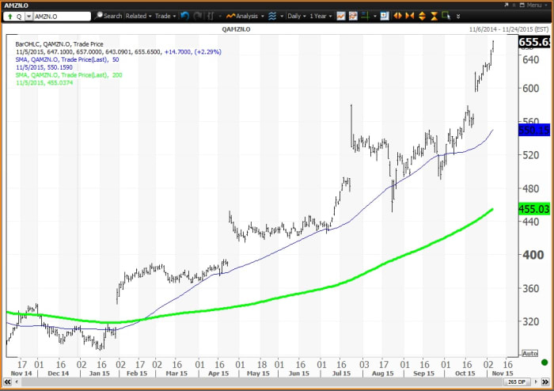Click the vertical compress hourglass icon
Screen dimensions: 554x391
pyautogui.click(x=434, y=16)
